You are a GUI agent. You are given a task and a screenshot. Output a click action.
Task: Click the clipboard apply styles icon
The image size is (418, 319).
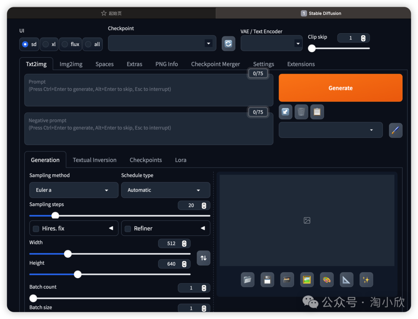(x=317, y=112)
